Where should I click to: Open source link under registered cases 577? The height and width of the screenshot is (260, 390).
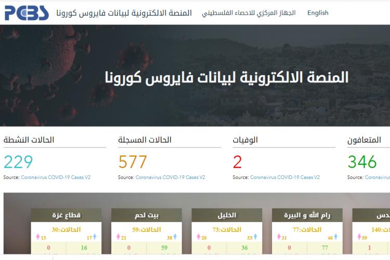pyautogui.click(x=170, y=177)
